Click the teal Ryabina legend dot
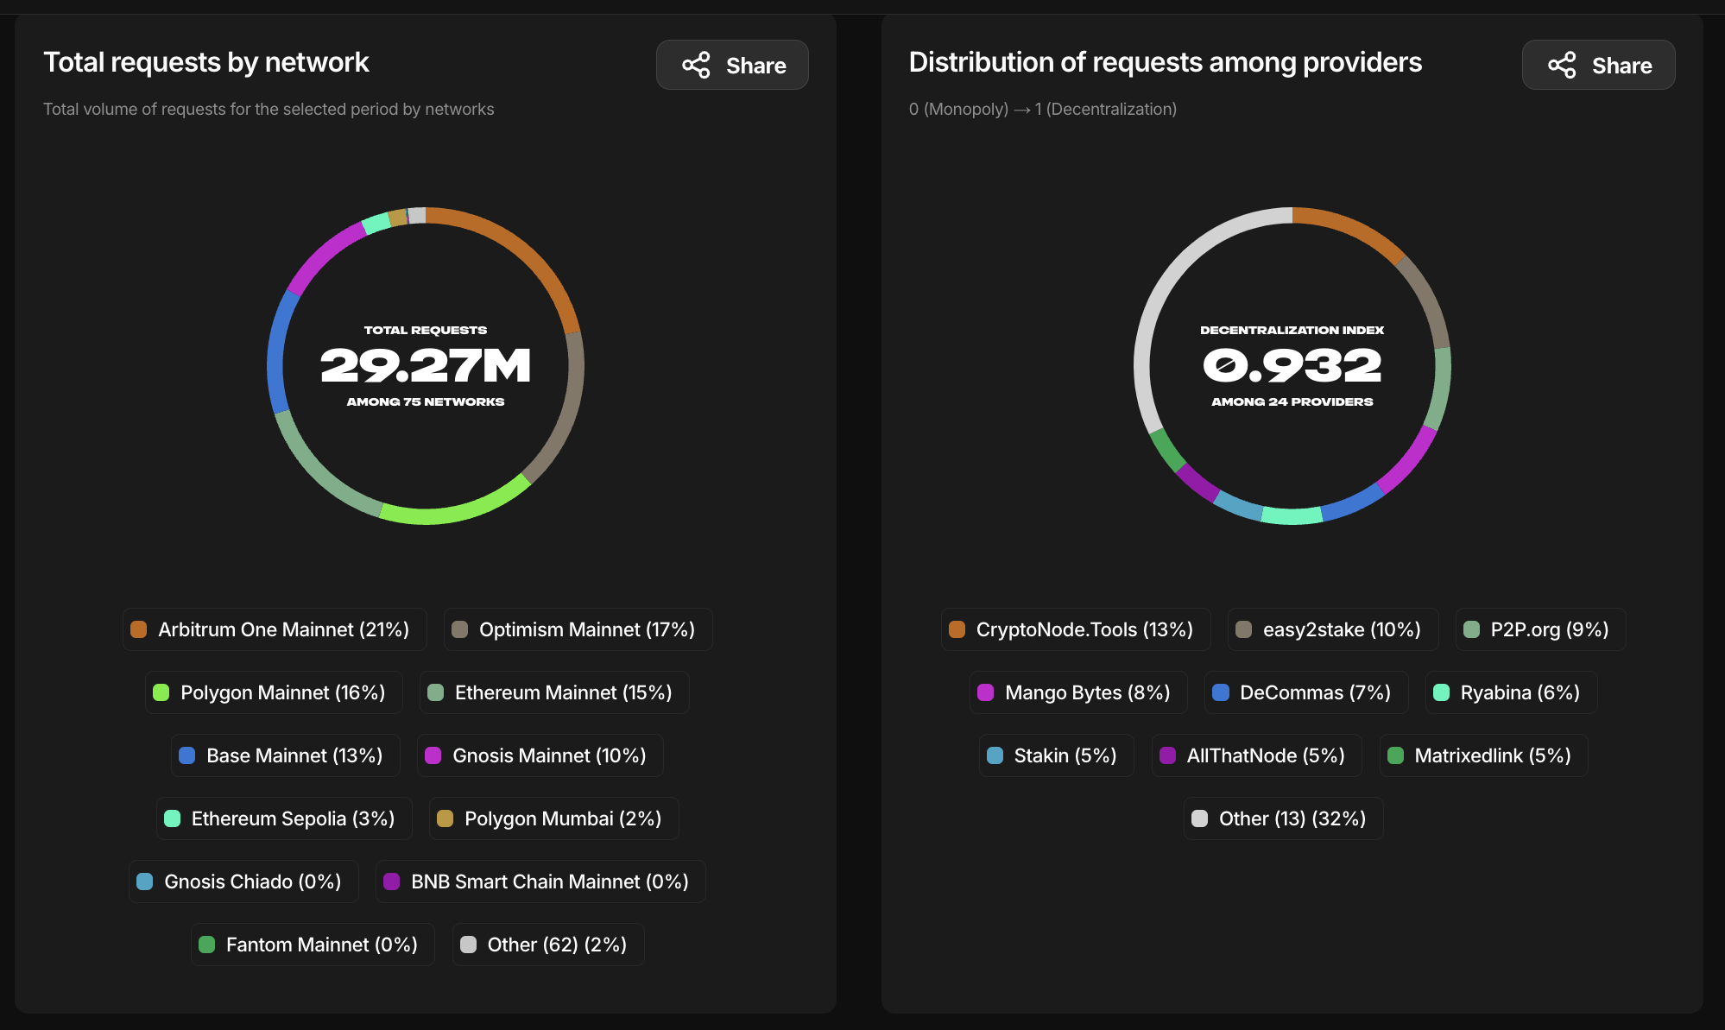This screenshot has width=1725, height=1030. point(1441,692)
